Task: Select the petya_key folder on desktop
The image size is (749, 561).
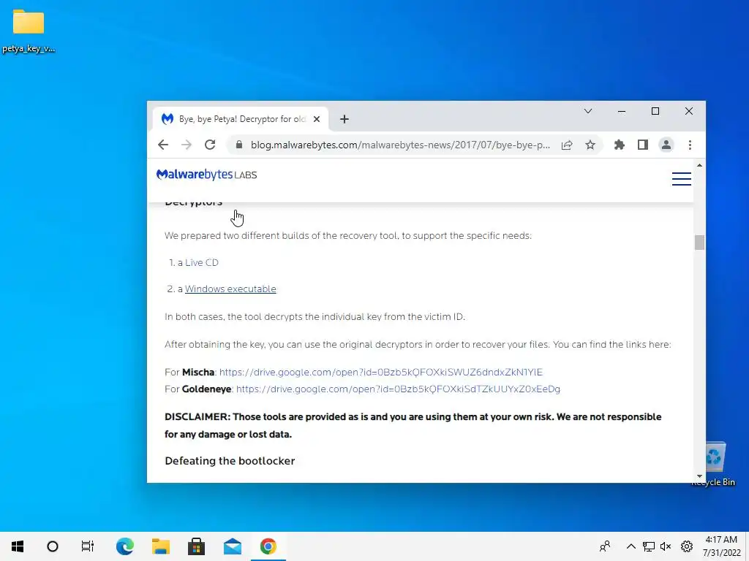Action: click(29, 31)
